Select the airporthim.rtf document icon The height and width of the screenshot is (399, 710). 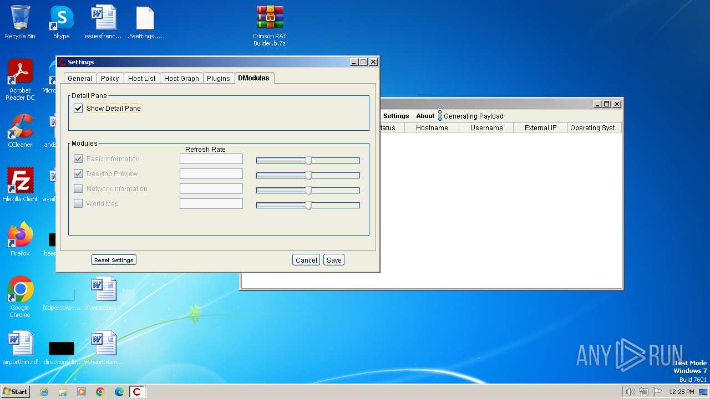tap(20, 348)
